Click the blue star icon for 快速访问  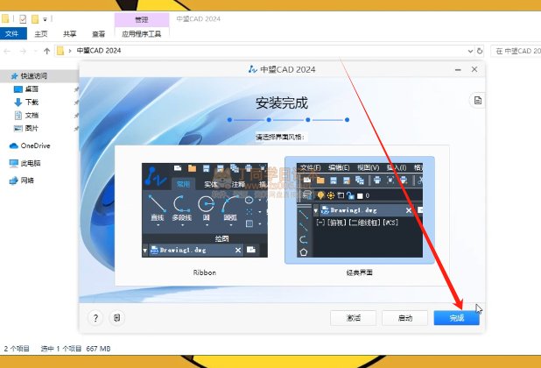tap(15, 76)
